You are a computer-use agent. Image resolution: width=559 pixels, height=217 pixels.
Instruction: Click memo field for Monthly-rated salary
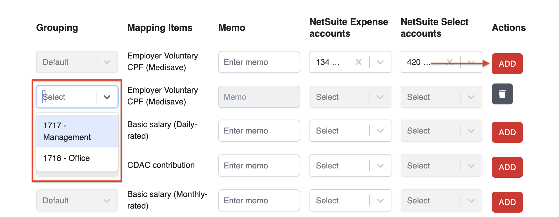pyautogui.click(x=259, y=201)
